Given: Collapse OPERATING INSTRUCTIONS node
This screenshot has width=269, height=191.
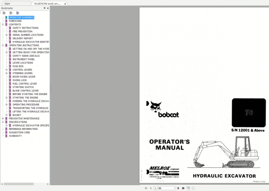Looking at the screenshot, I should 3,46.
